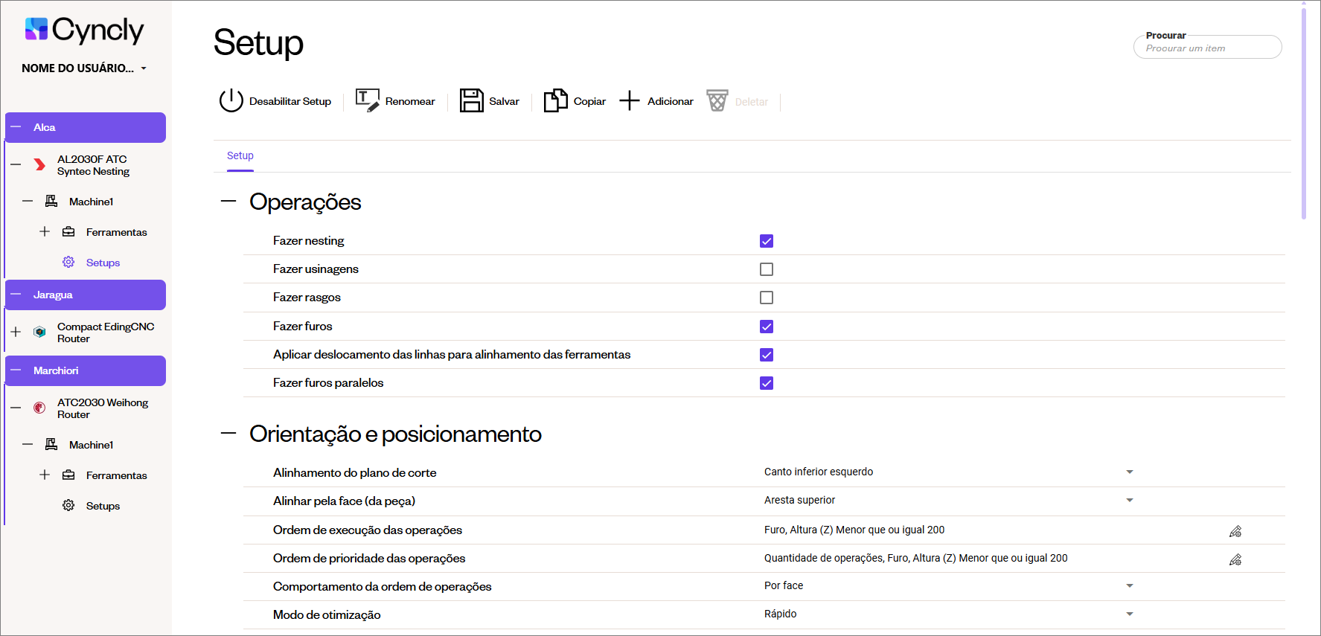Click the Desabilitar Setup power icon

tap(231, 100)
